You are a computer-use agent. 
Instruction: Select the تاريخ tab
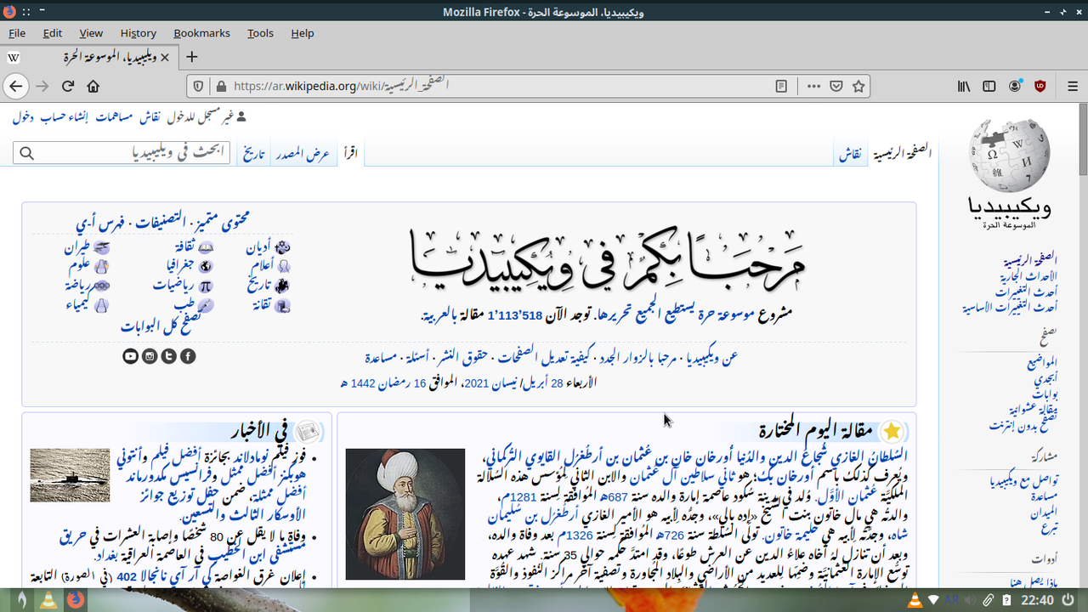255,154
